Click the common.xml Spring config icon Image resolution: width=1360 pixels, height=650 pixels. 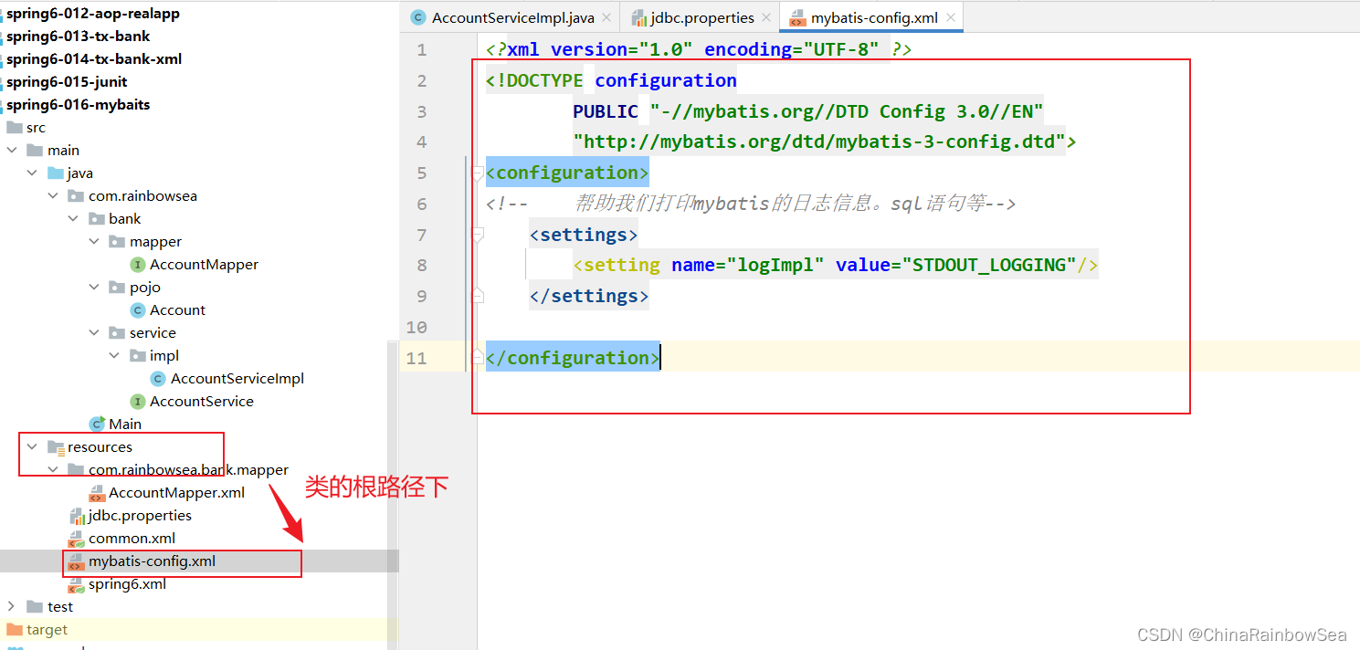(77, 539)
